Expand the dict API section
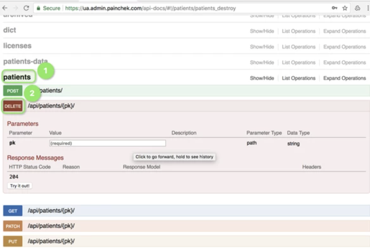 pyautogui.click(x=10, y=30)
